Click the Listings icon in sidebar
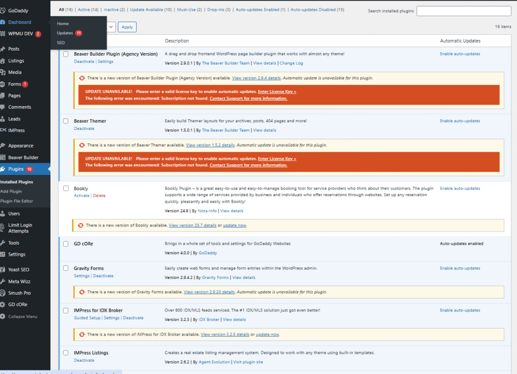This screenshot has height=374, width=517. (3, 61)
